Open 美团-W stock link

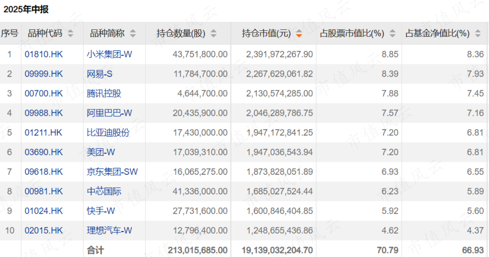[101, 152]
